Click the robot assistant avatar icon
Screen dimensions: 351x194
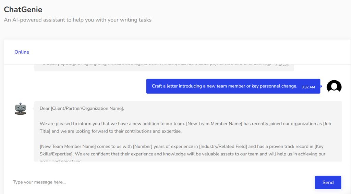(x=21, y=109)
